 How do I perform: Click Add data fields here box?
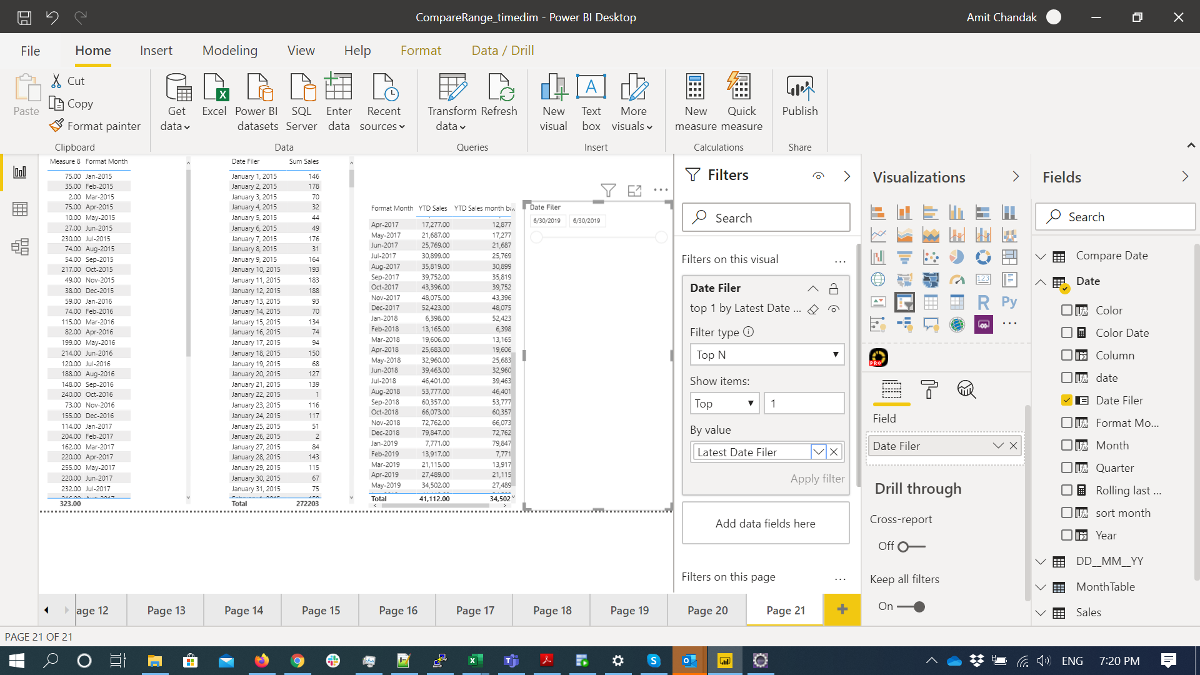tap(766, 523)
